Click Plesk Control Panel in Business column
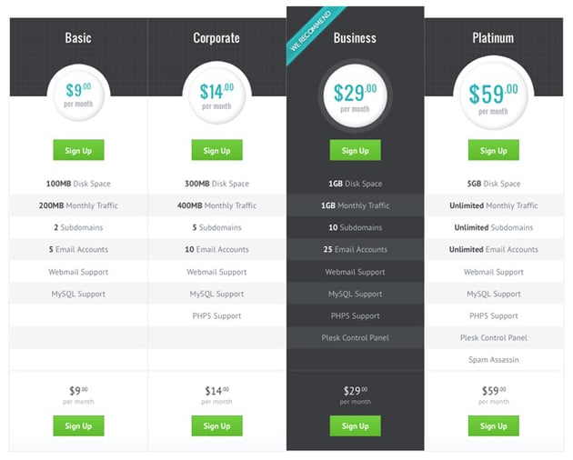The width and height of the screenshot is (573, 460). (x=355, y=338)
